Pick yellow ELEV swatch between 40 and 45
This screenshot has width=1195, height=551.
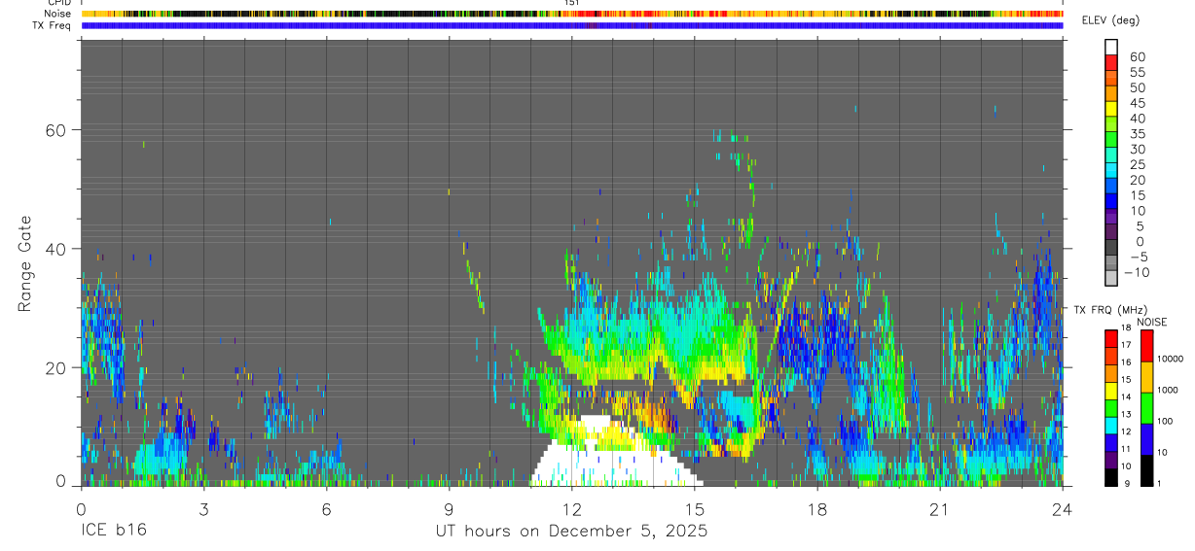(1111, 108)
